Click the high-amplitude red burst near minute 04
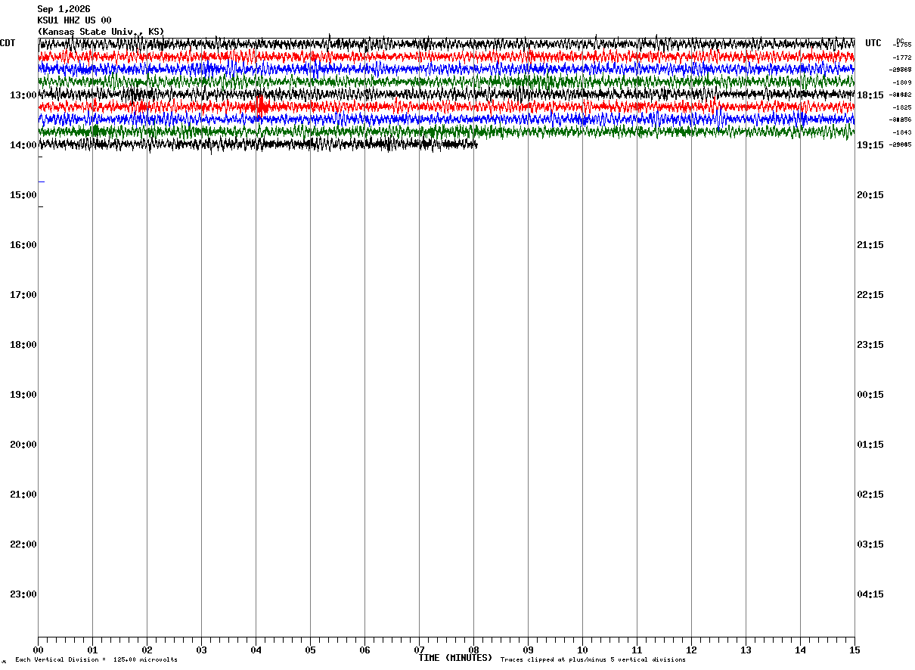 coord(261,106)
